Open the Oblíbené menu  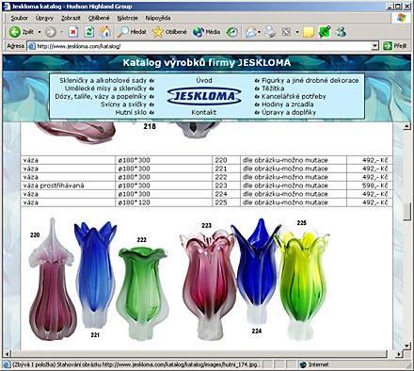pyautogui.click(x=99, y=18)
